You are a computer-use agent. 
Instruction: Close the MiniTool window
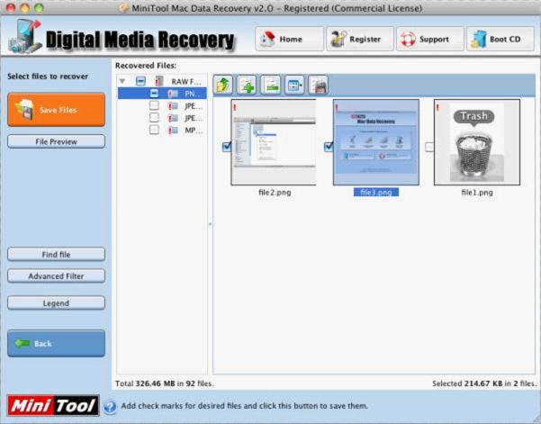pyautogui.click(x=11, y=7)
